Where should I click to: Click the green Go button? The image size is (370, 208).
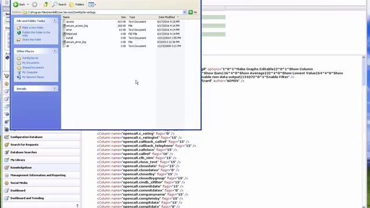coord(193,12)
